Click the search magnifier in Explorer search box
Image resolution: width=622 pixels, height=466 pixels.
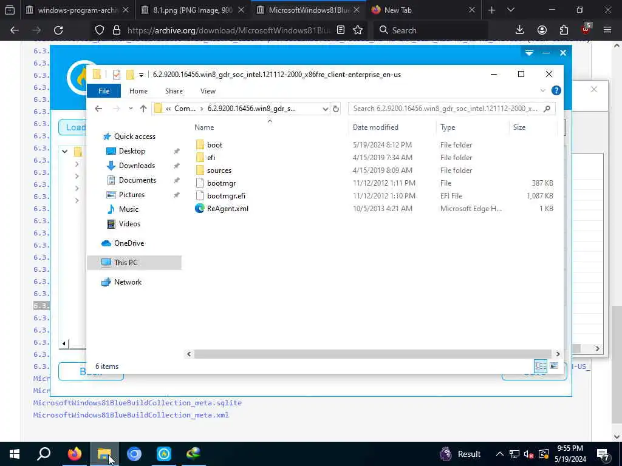click(x=547, y=109)
